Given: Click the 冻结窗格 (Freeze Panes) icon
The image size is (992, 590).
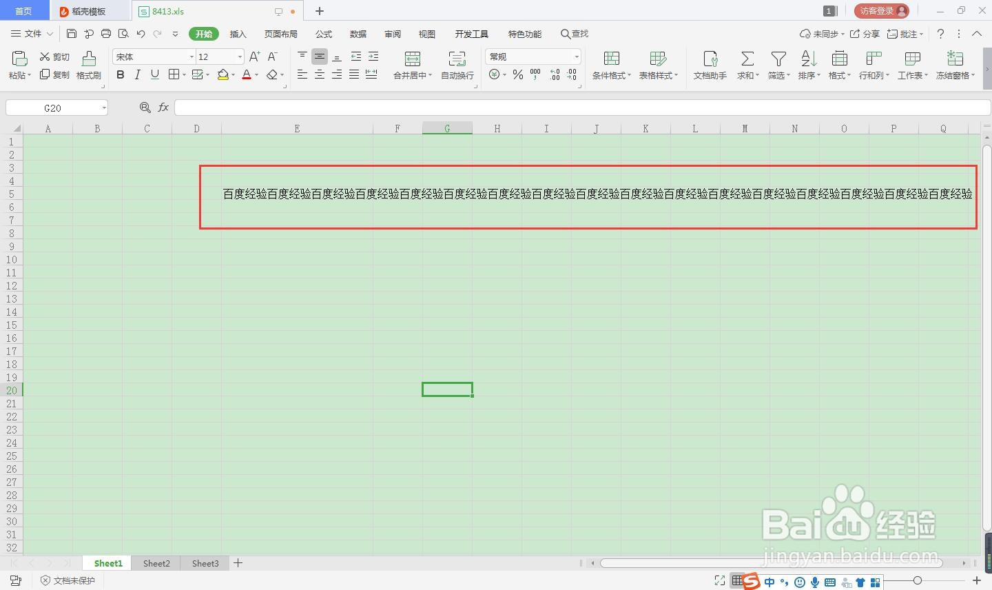Looking at the screenshot, I should (x=953, y=65).
